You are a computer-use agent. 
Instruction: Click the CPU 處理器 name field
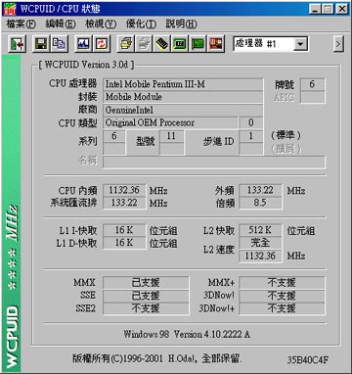(183, 84)
